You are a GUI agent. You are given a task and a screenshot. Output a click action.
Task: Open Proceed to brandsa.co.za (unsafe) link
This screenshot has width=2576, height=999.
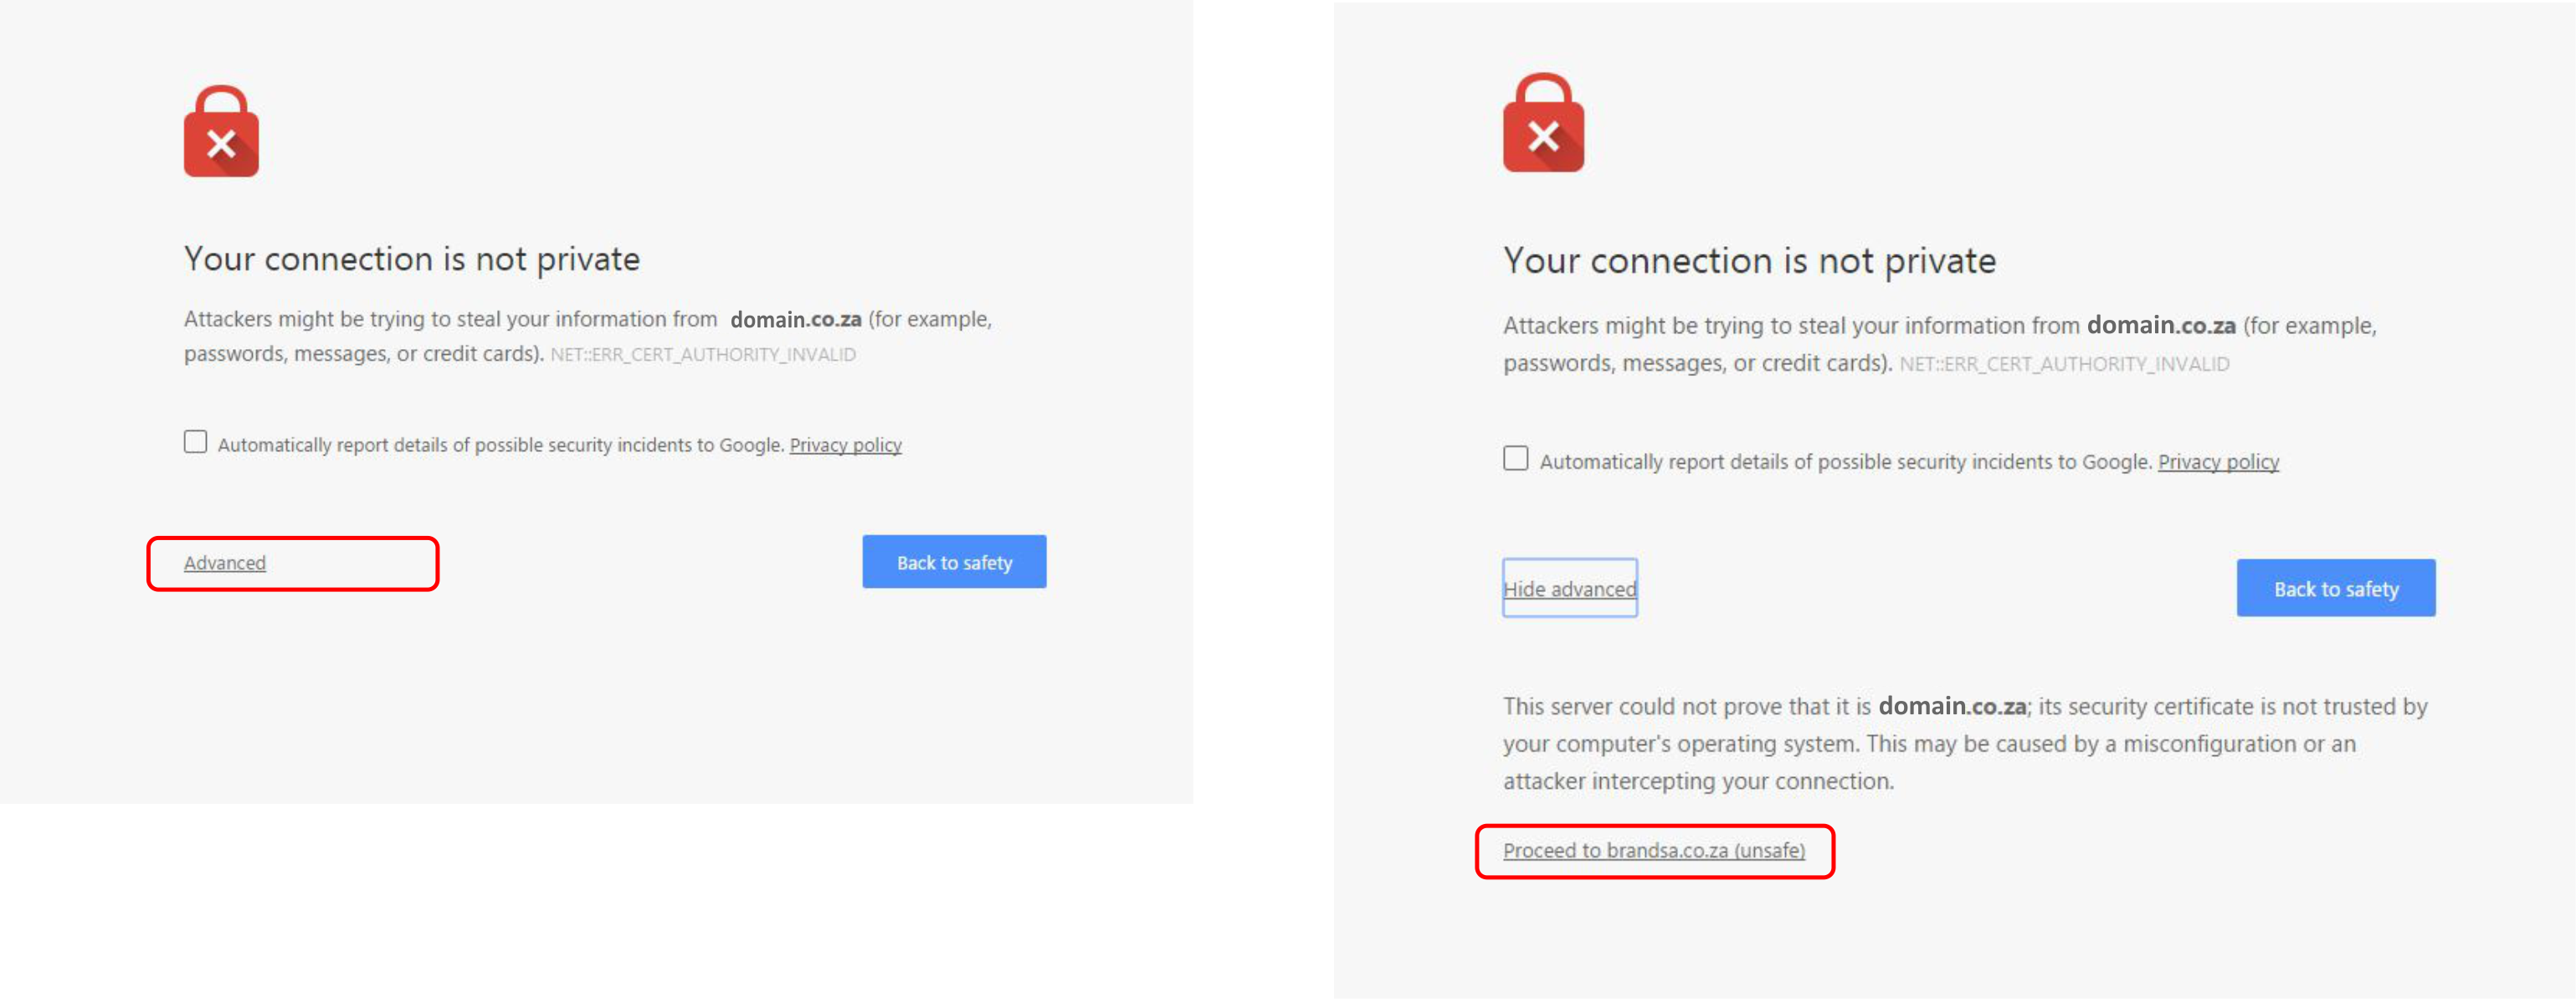click(x=1653, y=850)
